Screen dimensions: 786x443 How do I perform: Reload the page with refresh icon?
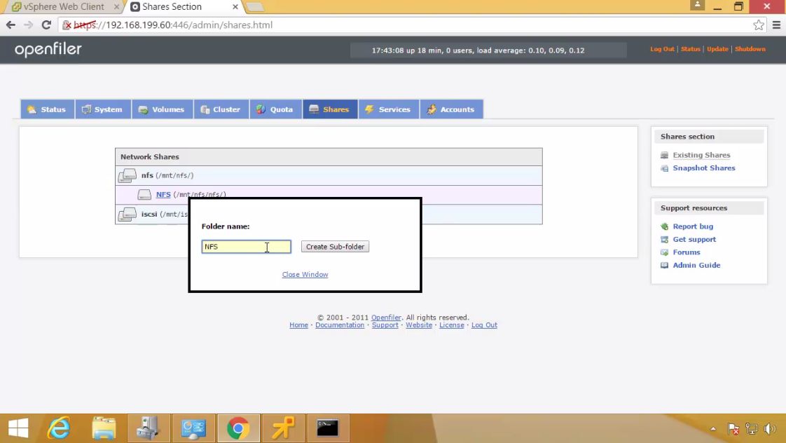click(x=46, y=25)
